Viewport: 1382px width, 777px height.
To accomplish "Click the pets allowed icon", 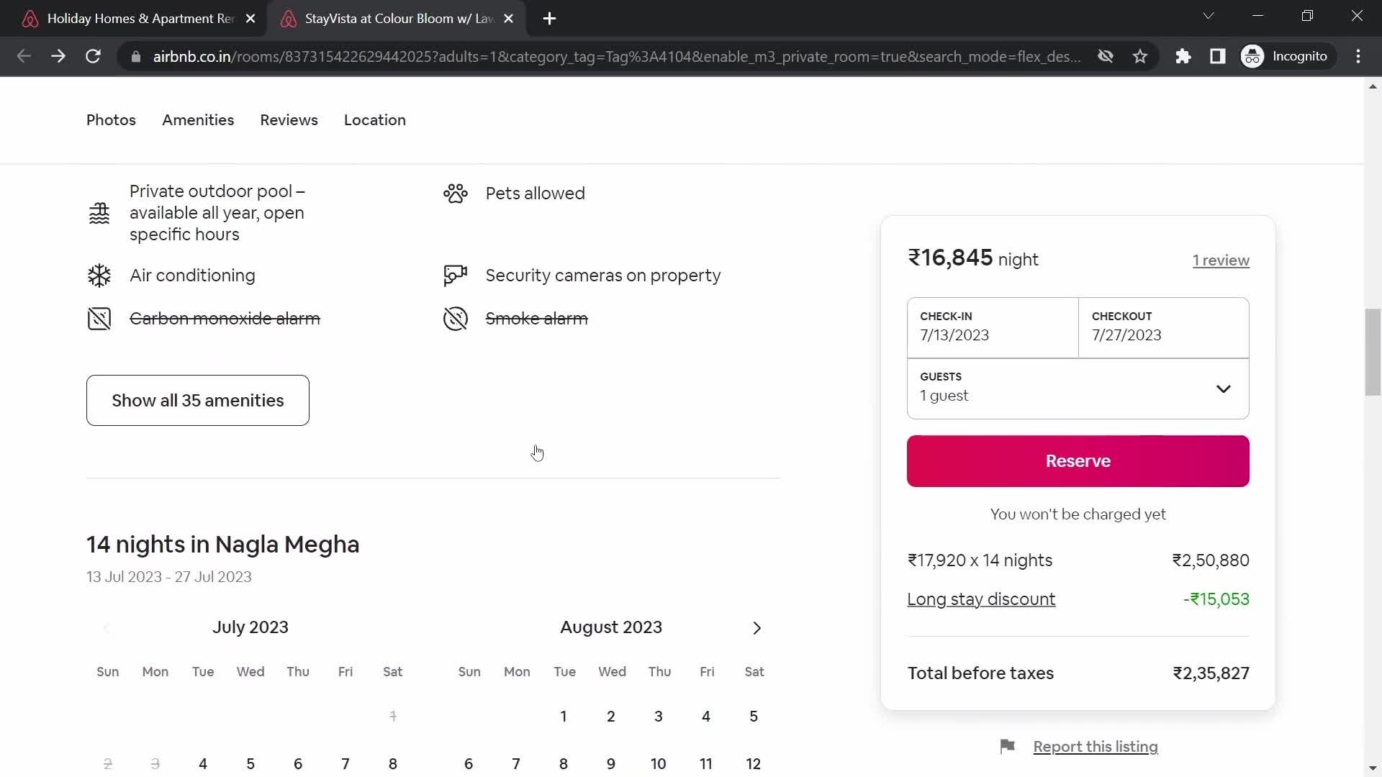I will [x=456, y=194].
